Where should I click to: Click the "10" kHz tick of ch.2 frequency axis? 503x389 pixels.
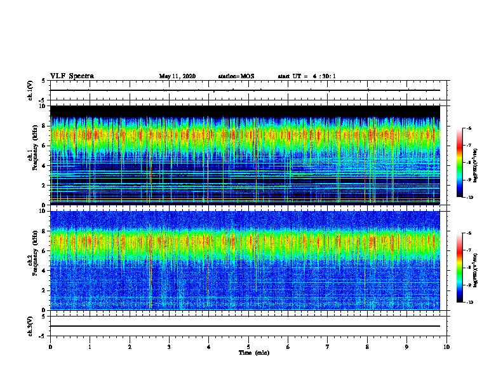43,211
